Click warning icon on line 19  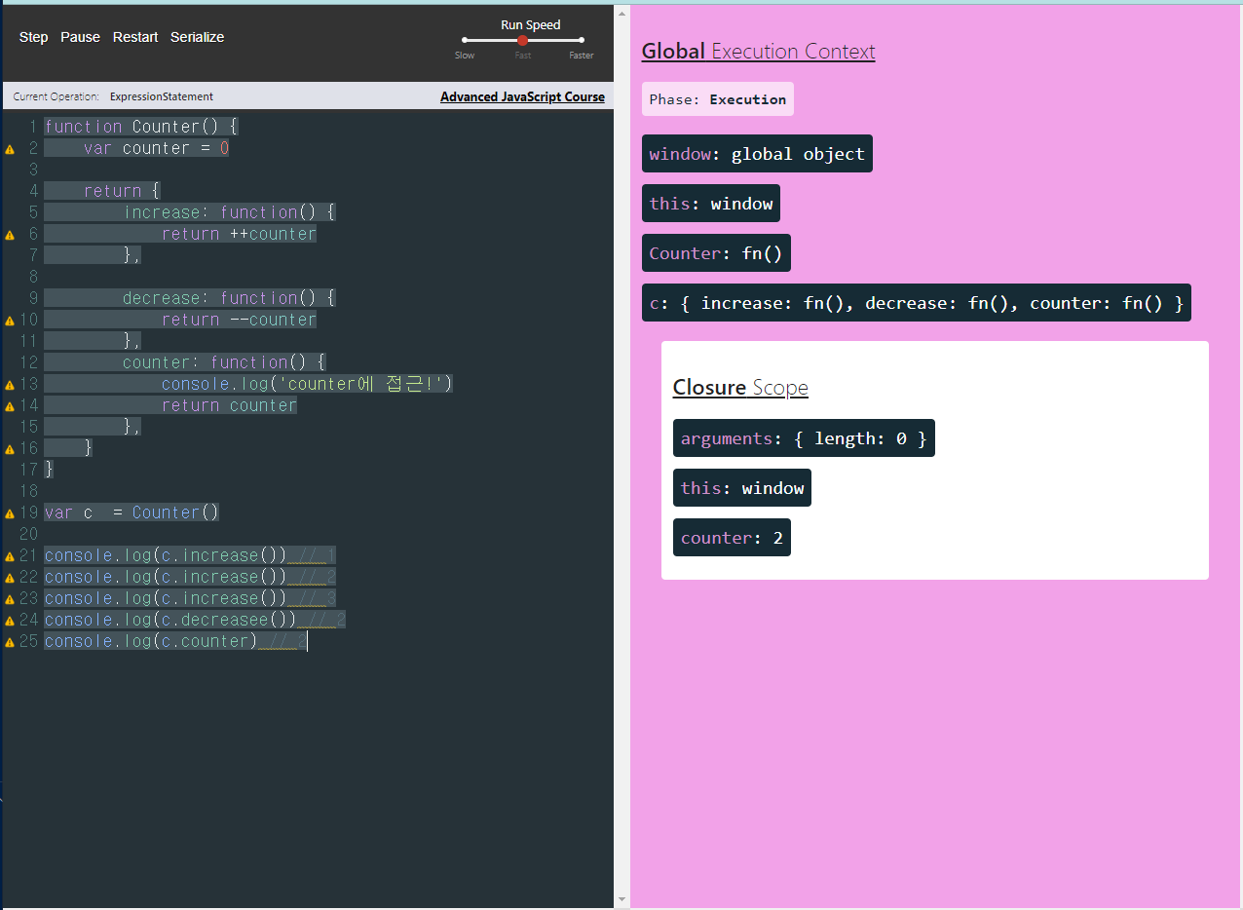[10, 513]
